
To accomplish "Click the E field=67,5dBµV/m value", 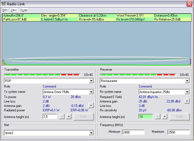I will 54,19.
